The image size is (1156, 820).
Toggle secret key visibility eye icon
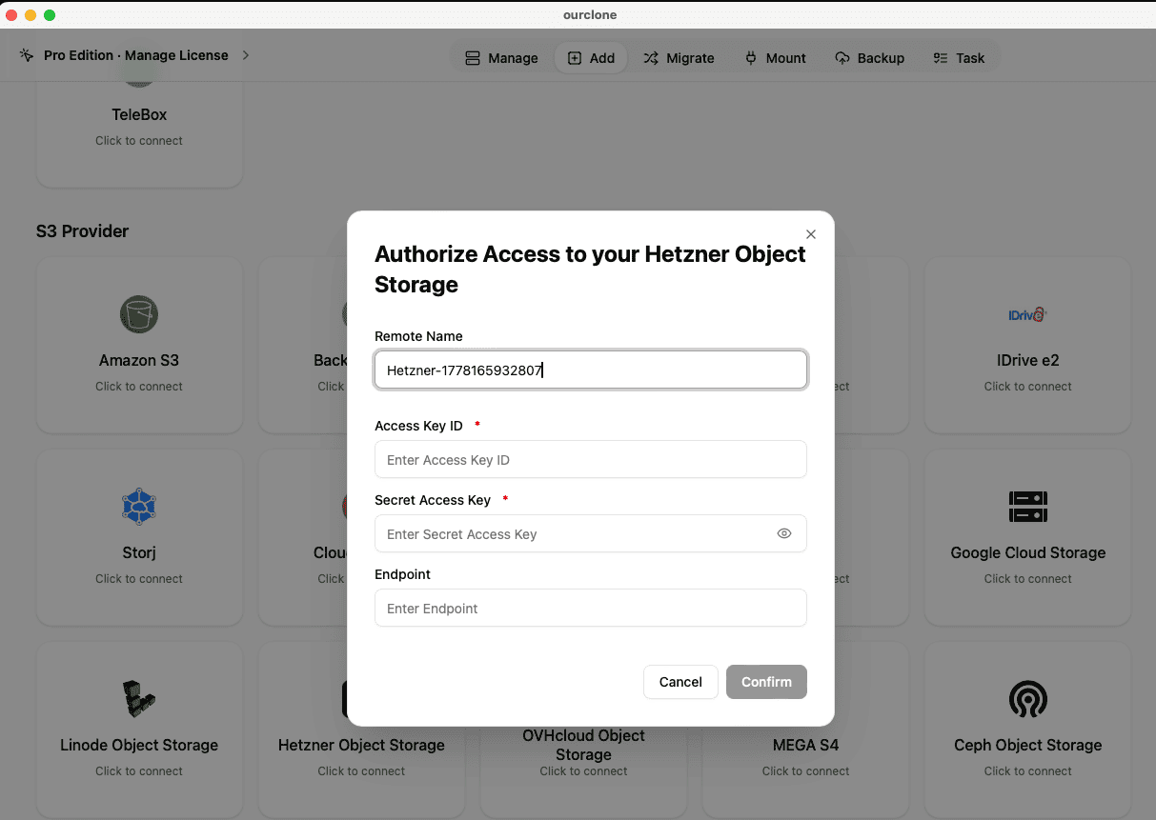point(784,533)
